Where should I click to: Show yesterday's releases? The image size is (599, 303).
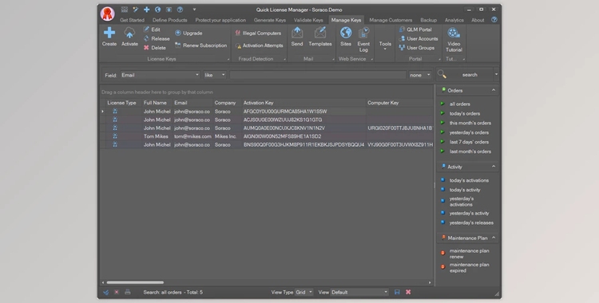pyautogui.click(x=471, y=222)
